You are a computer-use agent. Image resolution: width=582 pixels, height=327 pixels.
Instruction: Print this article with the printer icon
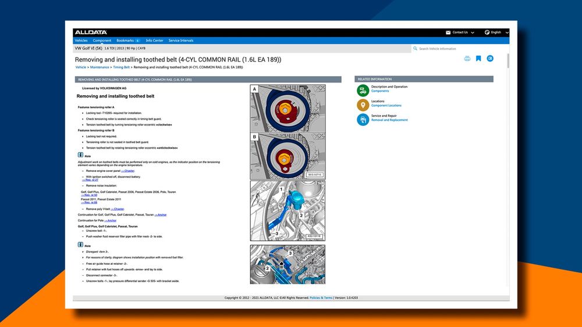pyautogui.click(x=467, y=59)
